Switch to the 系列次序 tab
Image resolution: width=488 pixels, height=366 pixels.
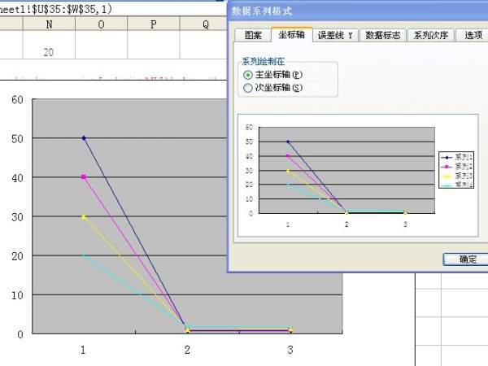431,35
